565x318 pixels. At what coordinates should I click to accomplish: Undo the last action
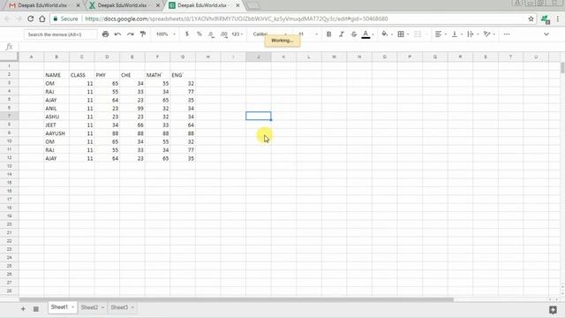tap(117, 34)
